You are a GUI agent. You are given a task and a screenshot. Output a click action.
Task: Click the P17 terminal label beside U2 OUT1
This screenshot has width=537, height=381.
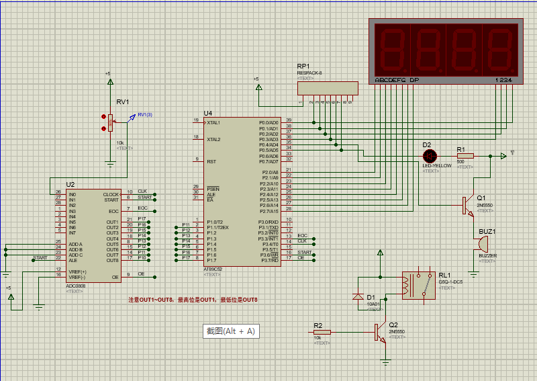point(142,219)
